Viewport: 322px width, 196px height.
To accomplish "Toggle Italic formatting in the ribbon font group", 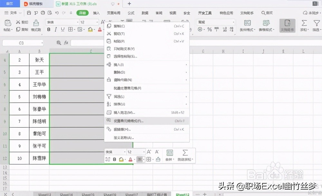I will [x=55, y=30].
